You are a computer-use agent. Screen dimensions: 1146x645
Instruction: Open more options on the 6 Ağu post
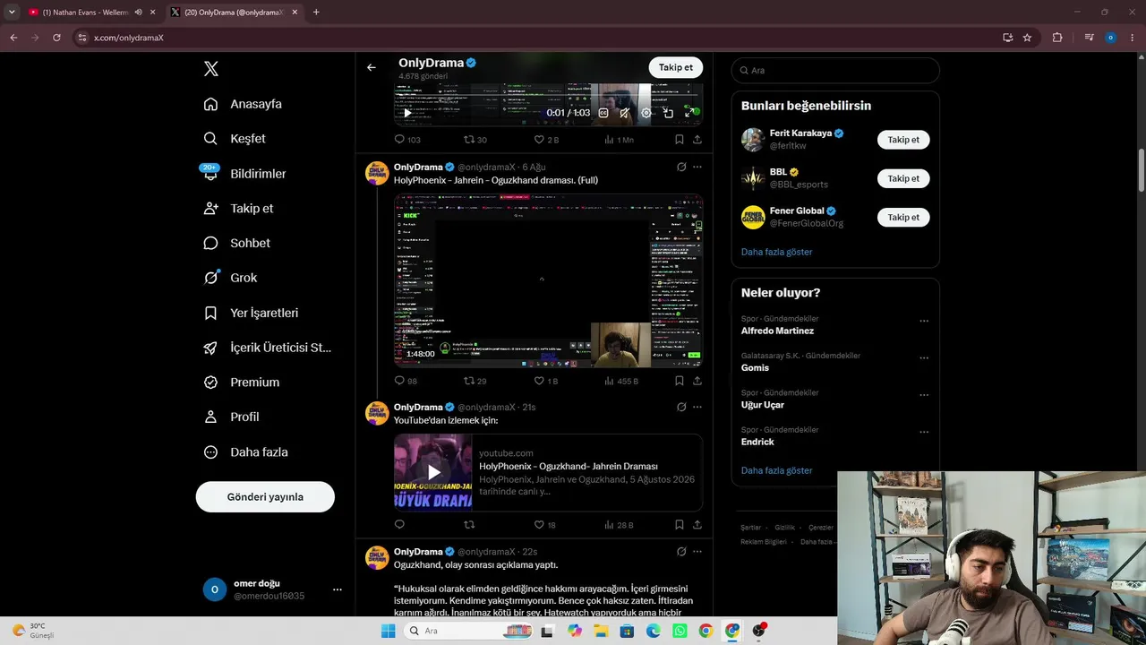point(697,167)
